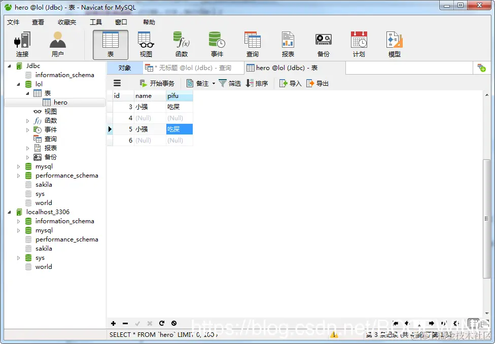Expand the 函数 node under lol
Viewport: 495px width, 344px height.
point(27,121)
